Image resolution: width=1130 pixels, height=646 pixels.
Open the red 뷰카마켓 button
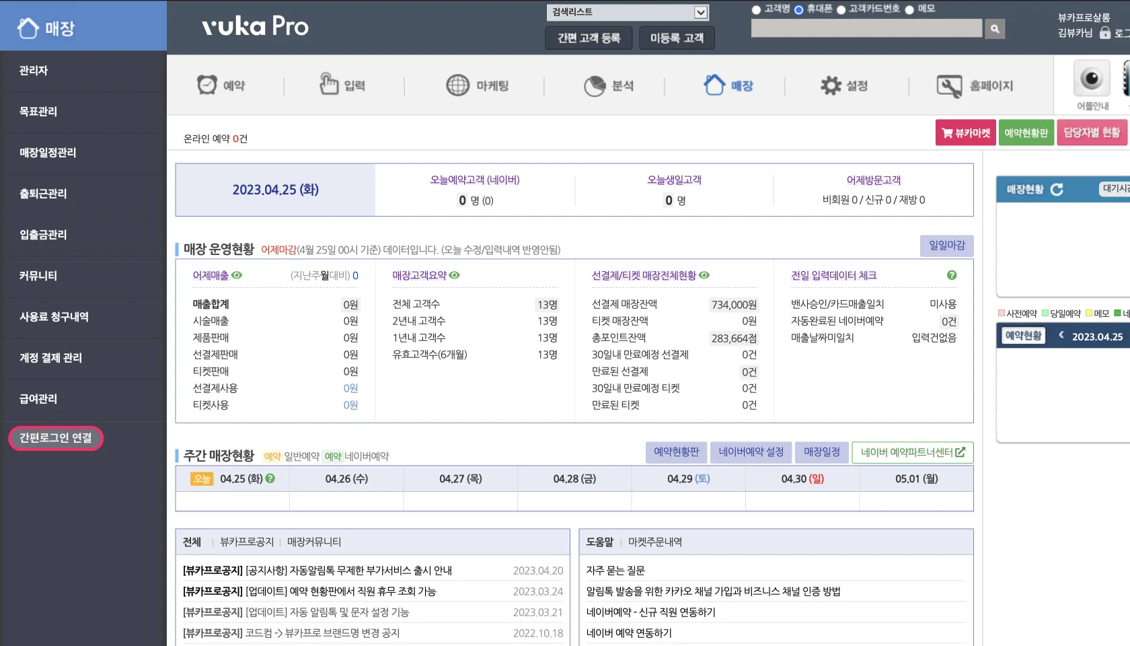point(966,133)
